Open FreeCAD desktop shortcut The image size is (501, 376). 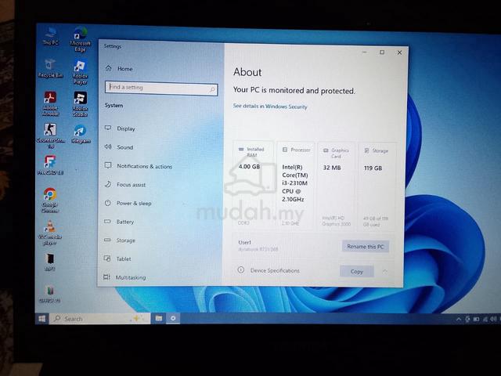pos(50,165)
